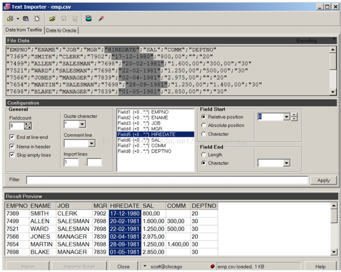
Task: Click the 28-09-1981 cell in preview
Action: 125,244
